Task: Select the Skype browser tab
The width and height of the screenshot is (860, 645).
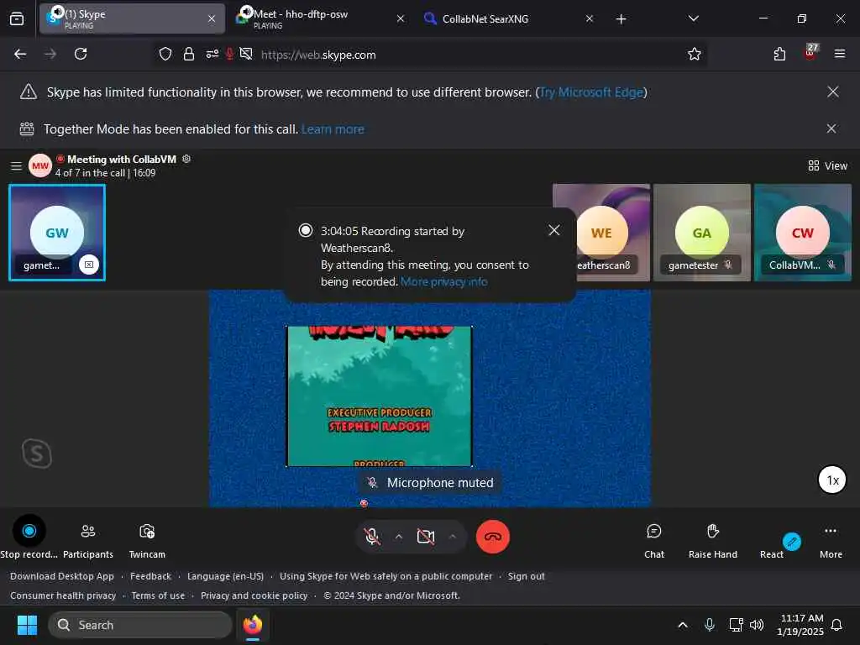Action: pos(132,18)
